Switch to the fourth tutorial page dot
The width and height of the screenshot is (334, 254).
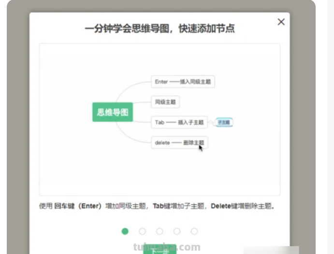pyautogui.click(x=177, y=231)
